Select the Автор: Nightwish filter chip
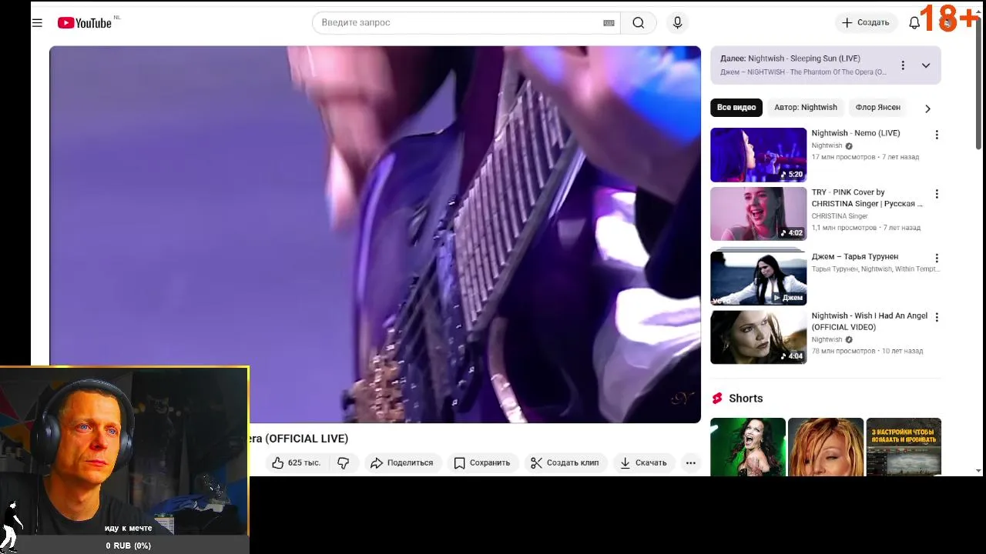 806,108
